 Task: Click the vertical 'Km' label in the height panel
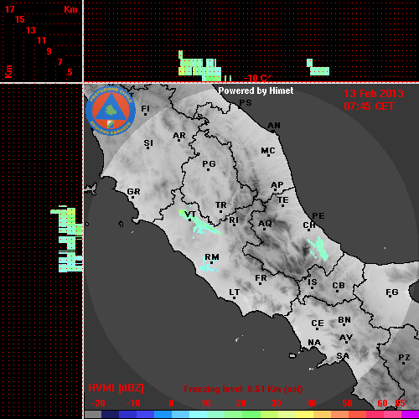point(8,71)
